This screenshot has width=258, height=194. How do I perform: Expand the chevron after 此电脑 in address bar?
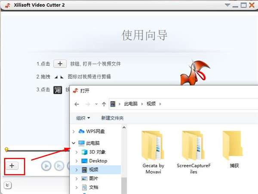pyautogui.click(x=142, y=104)
